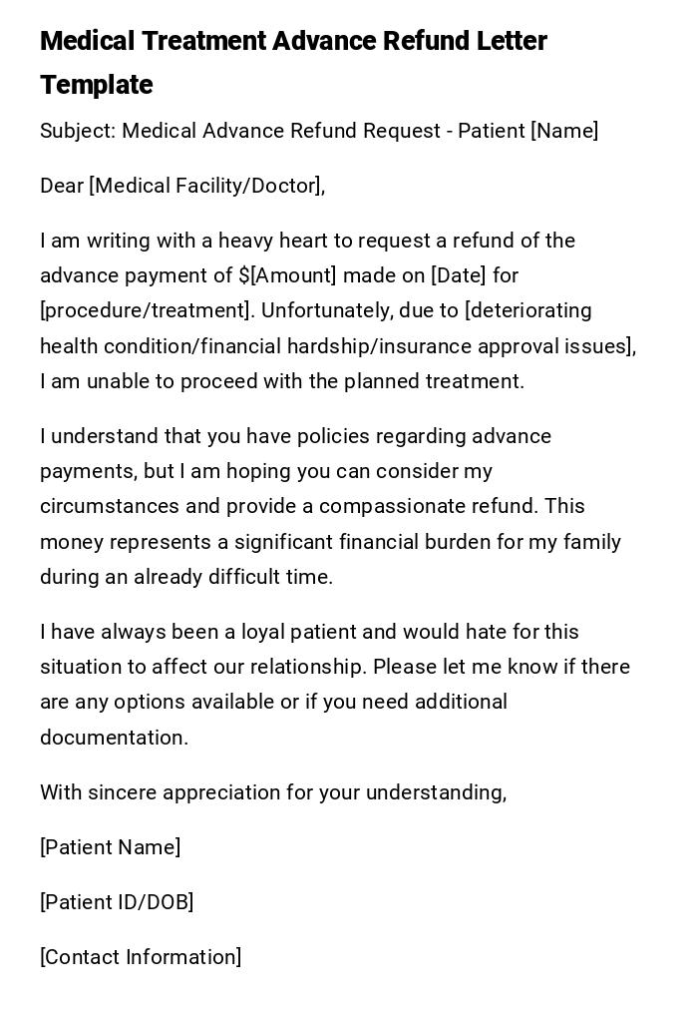Image resolution: width=698 pixels, height=1020 pixels.
Task: Click the line starting "I understand that you have policies"
Action: click(x=295, y=436)
